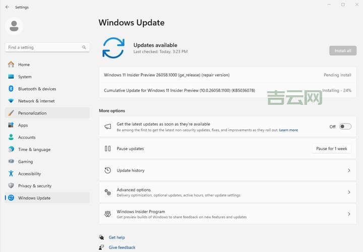
Task: Click the Cumulative Update KB5036078 row
Action: [227, 90]
